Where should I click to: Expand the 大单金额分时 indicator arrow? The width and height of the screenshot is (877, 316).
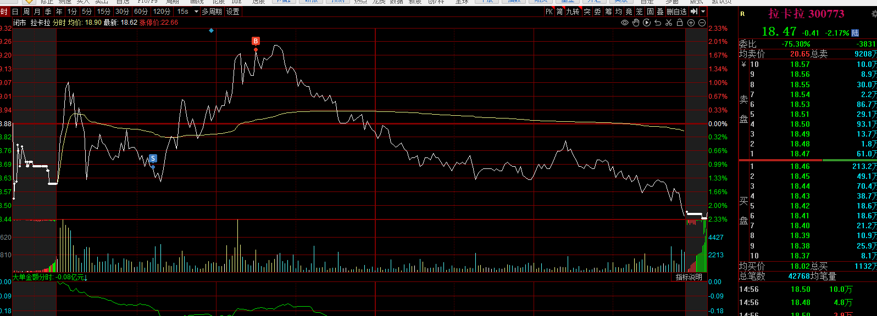pyautogui.click(x=86, y=278)
